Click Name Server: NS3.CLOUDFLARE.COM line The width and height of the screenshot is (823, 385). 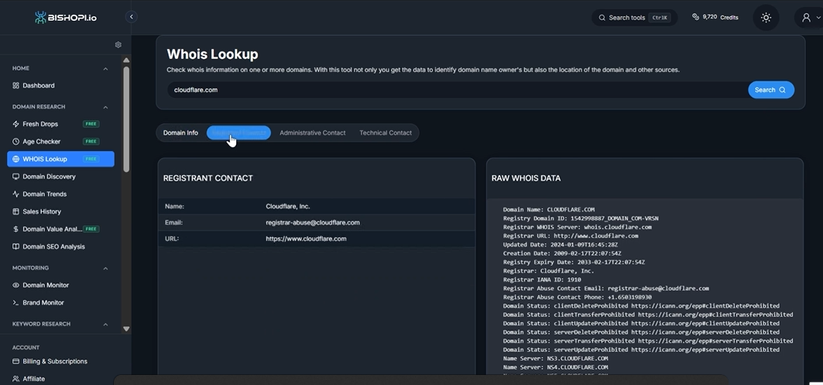click(x=555, y=359)
